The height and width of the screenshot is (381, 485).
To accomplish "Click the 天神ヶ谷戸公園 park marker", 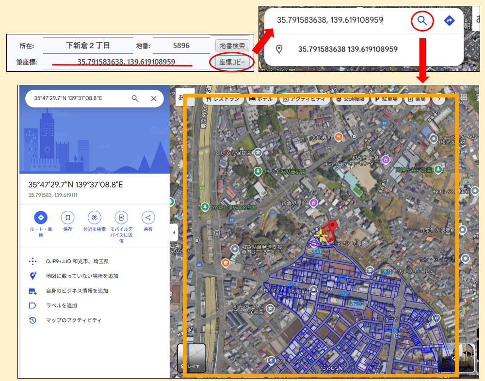I will [x=438, y=169].
